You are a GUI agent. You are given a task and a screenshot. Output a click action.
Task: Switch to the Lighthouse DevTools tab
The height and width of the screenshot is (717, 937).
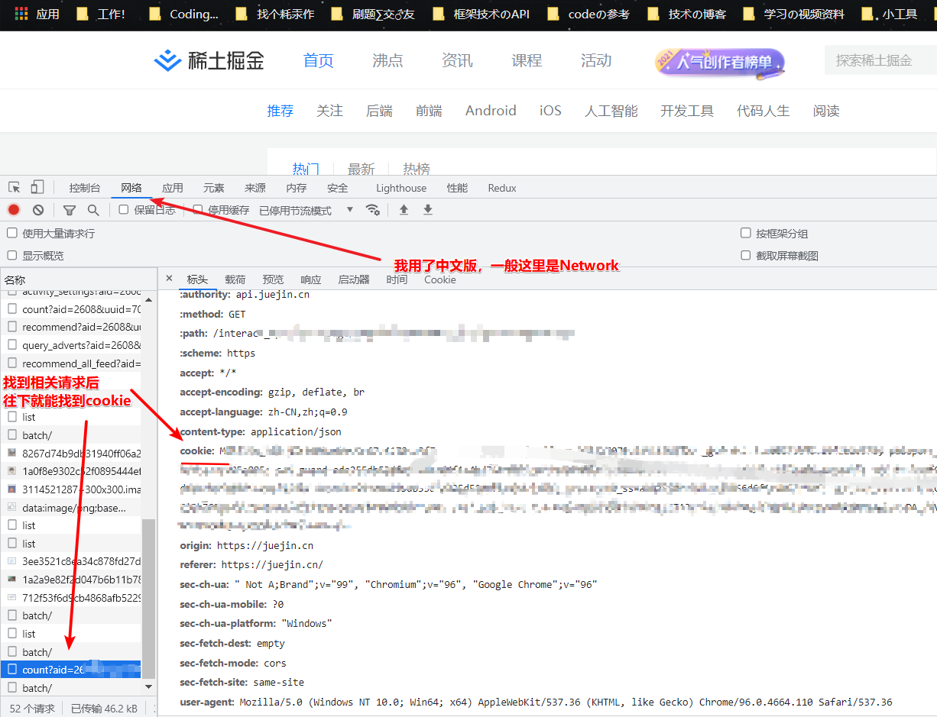coord(401,188)
